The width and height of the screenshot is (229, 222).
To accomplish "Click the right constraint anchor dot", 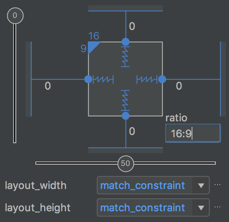I will point(162,79).
